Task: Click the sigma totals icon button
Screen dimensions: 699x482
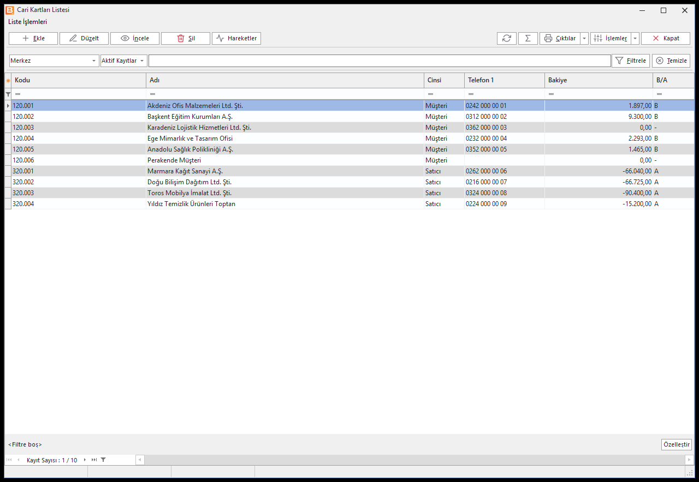Action: tap(528, 38)
